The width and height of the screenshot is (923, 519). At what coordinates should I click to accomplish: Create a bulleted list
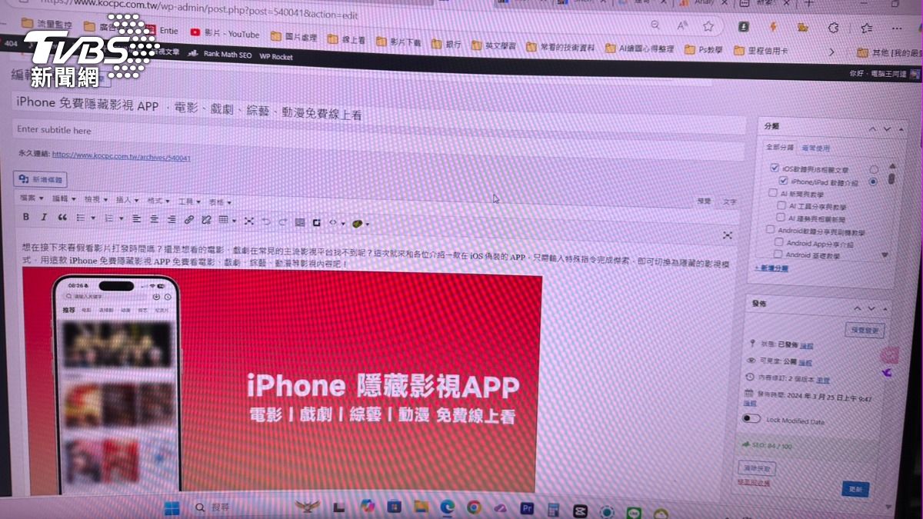coord(81,218)
